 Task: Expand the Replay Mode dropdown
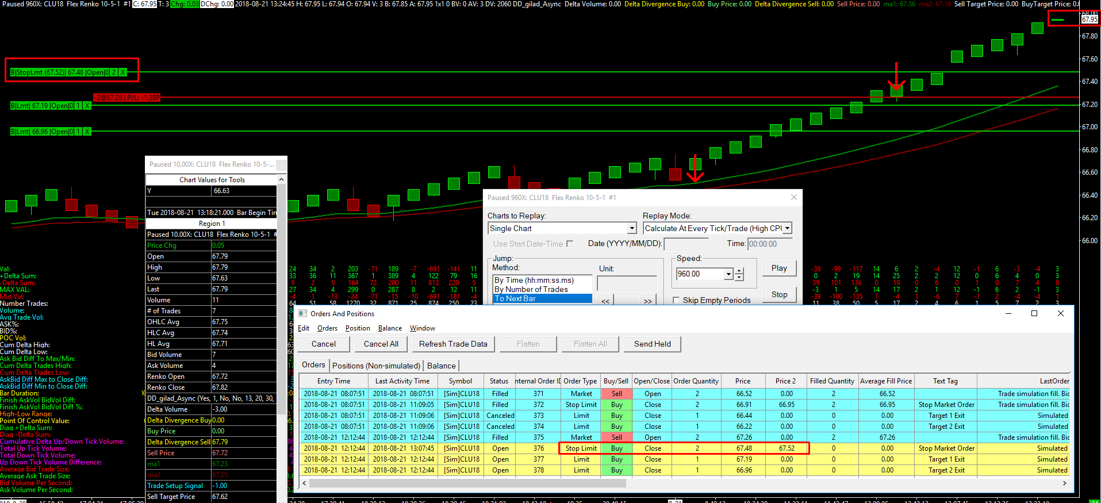click(x=787, y=228)
